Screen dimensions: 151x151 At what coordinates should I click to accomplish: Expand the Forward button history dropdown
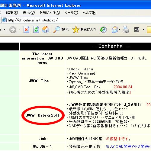(19, 30)
